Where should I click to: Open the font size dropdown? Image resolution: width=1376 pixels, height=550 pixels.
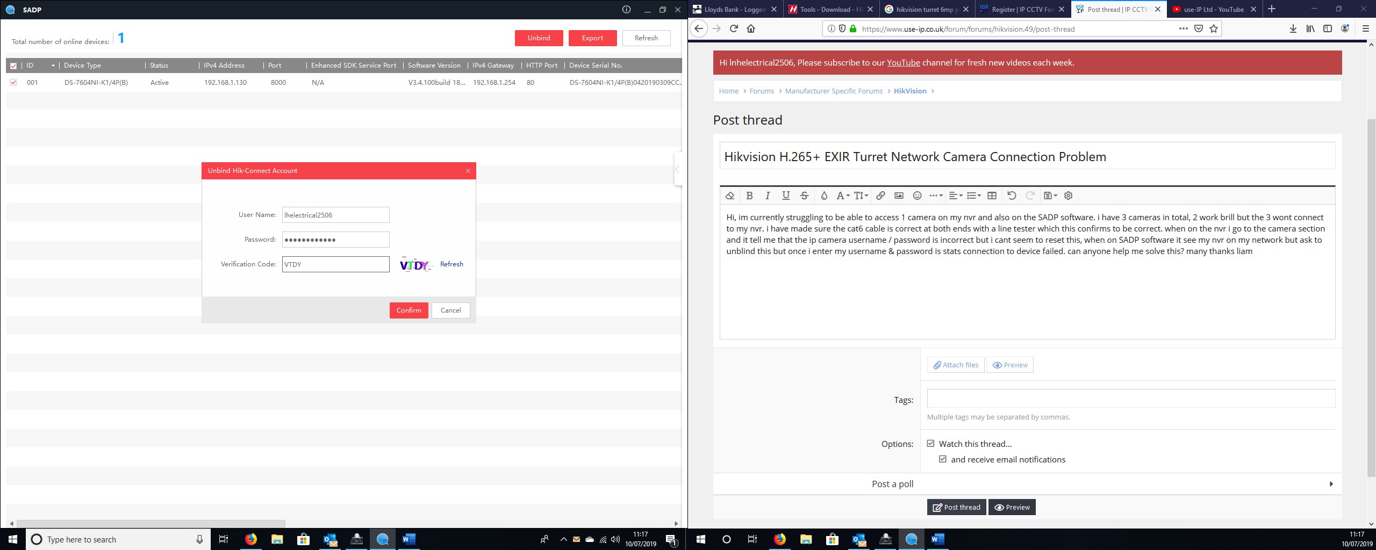coord(861,196)
